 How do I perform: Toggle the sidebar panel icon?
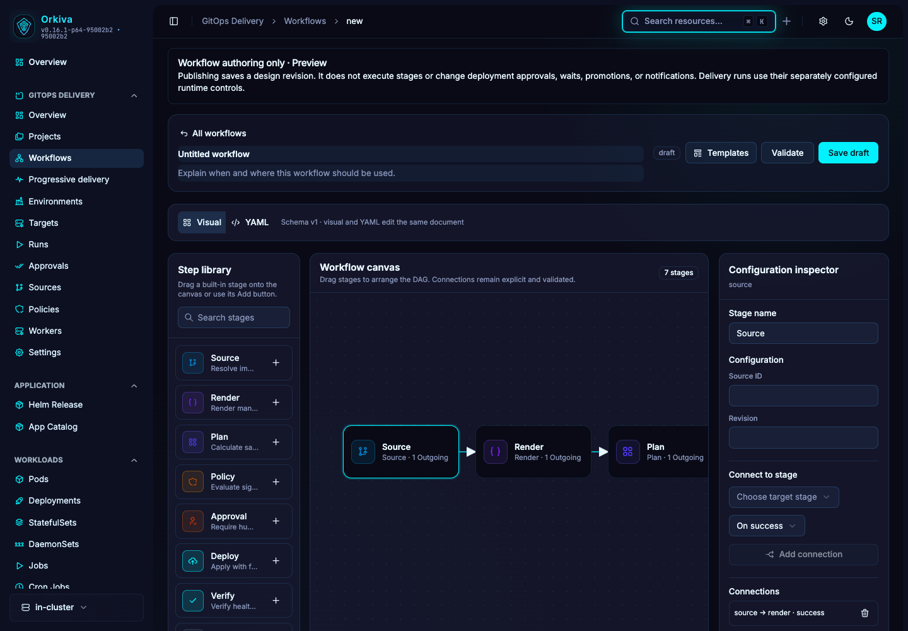174,21
